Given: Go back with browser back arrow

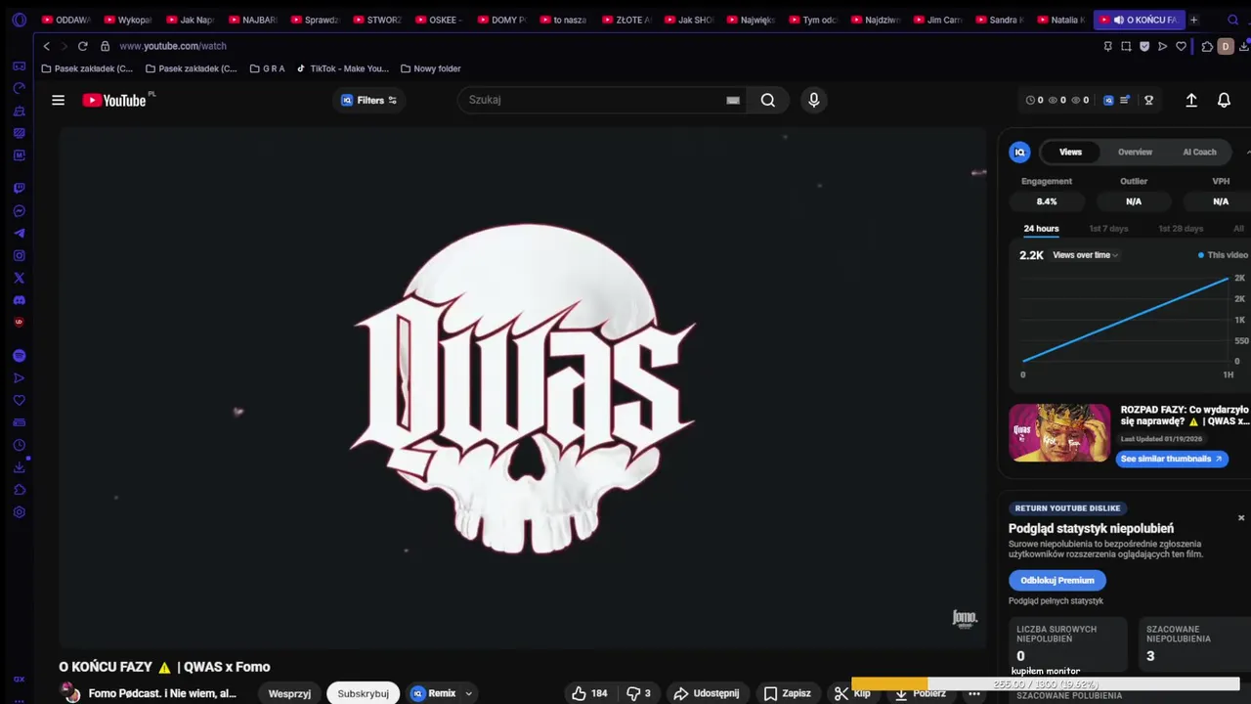Looking at the screenshot, I should (x=46, y=46).
